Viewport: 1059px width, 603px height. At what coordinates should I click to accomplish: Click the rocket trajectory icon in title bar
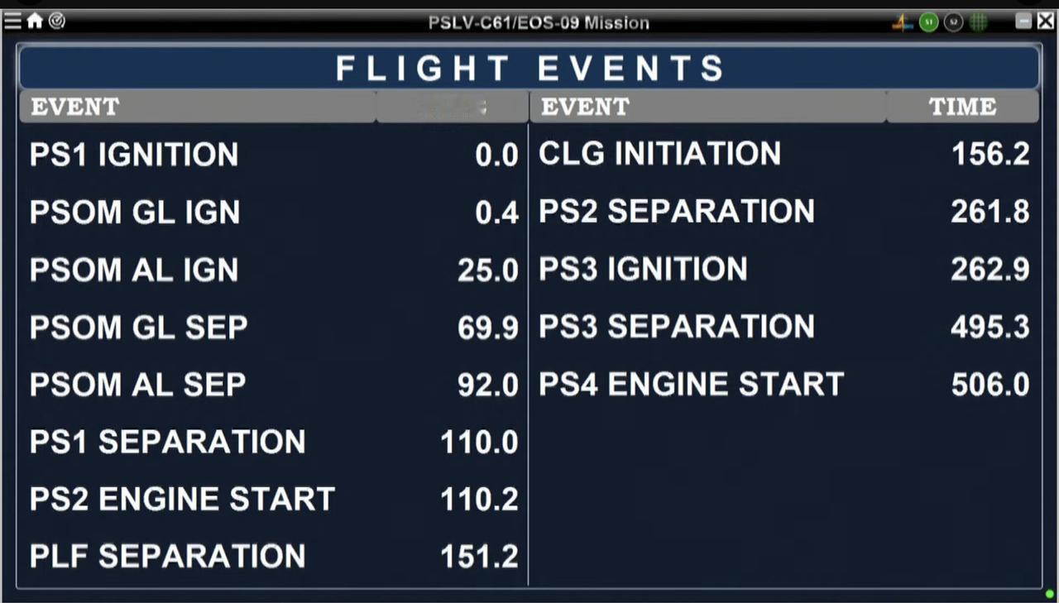pos(903,22)
